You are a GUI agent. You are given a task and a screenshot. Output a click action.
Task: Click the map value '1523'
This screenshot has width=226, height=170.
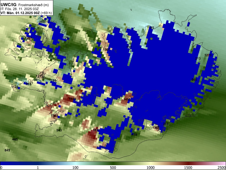pyautogui.click(x=54, y=116)
